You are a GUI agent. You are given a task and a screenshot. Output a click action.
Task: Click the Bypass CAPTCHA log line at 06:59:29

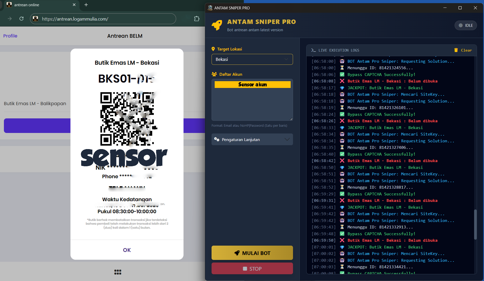364,194
